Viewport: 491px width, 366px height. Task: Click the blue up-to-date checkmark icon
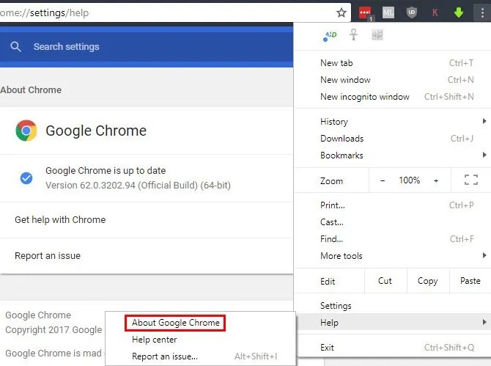[26, 178]
